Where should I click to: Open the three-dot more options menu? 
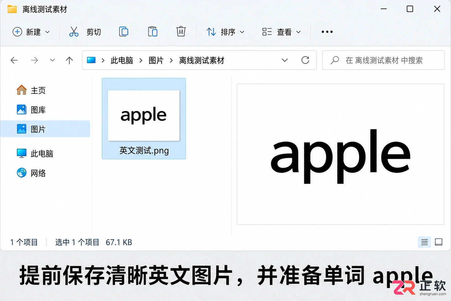tap(327, 32)
